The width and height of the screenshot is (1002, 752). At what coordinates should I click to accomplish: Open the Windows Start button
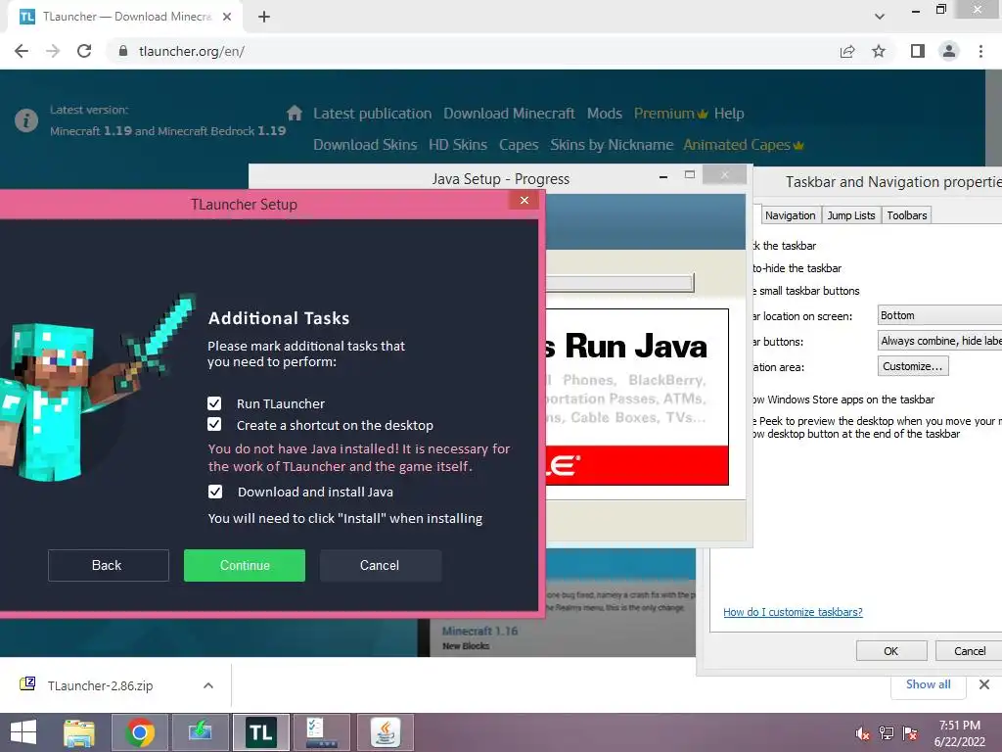pyautogui.click(x=23, y=732)
